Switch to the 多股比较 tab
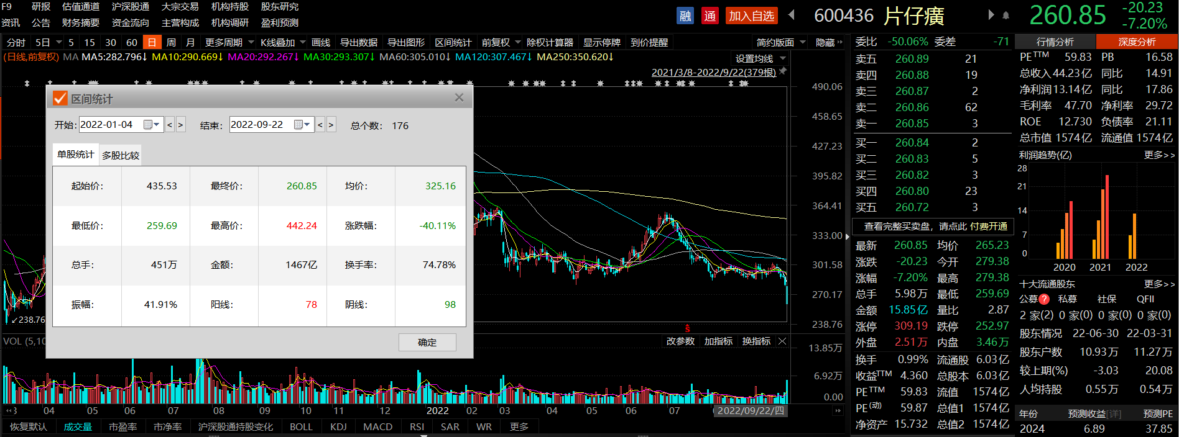The width and height of the screenshot is (1179, 437). click(121, 155)
